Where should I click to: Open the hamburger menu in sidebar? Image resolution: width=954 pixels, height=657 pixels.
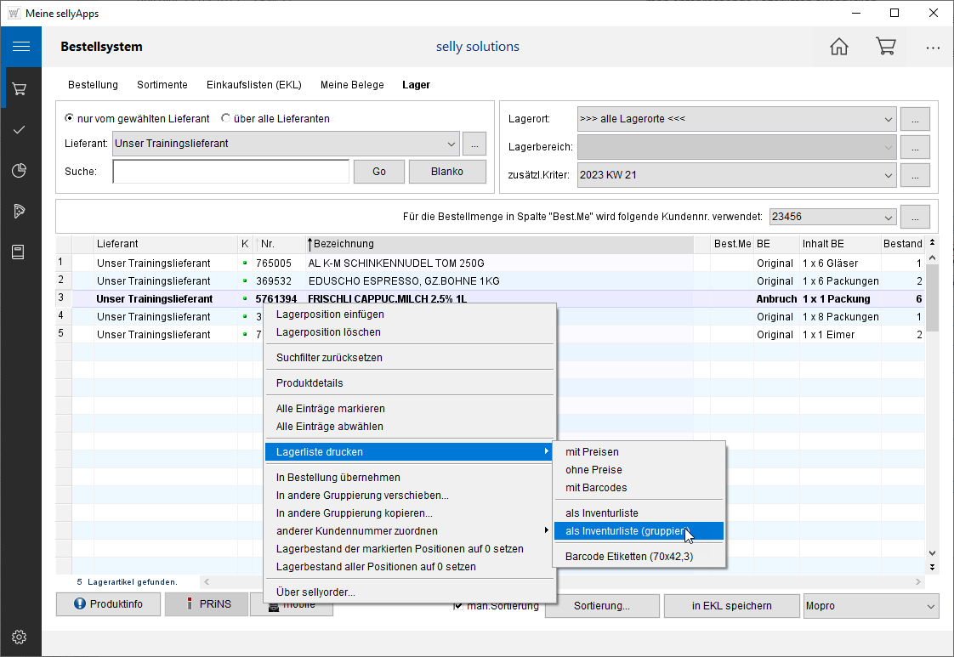[20, 47]
